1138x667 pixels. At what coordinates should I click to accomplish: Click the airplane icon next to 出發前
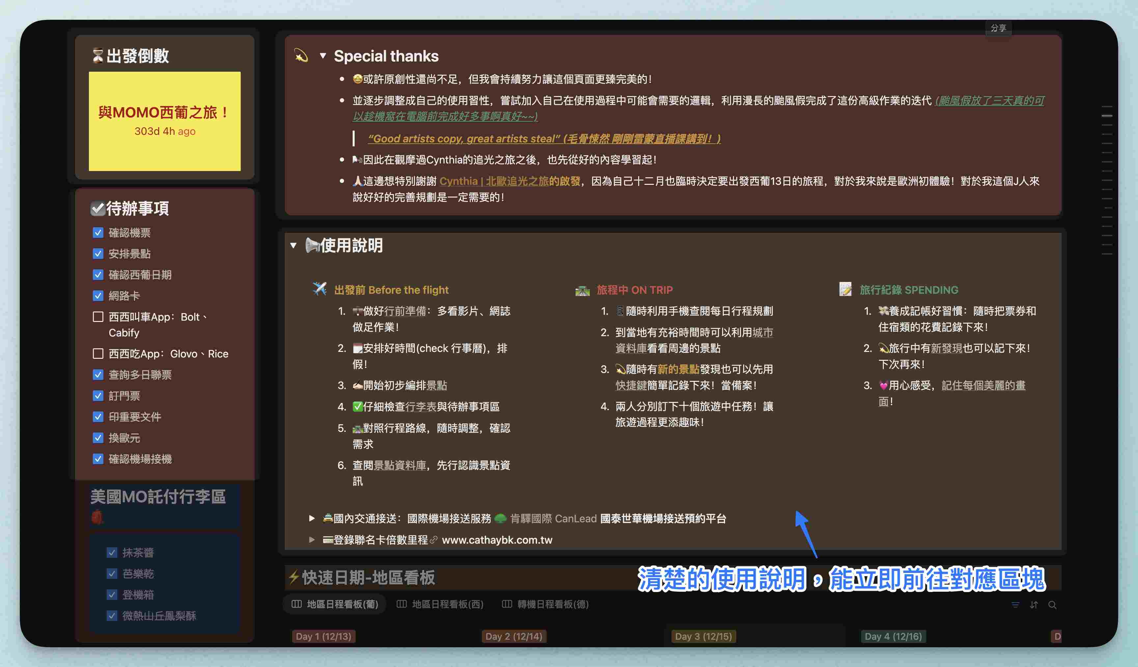coord(319,289)
